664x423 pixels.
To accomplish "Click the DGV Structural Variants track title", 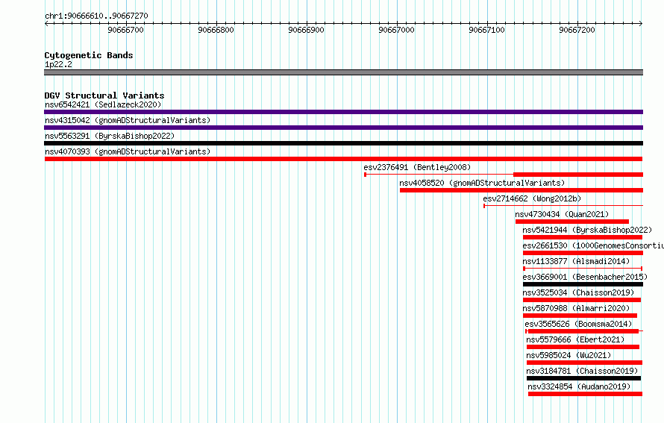I will (104, 95).
